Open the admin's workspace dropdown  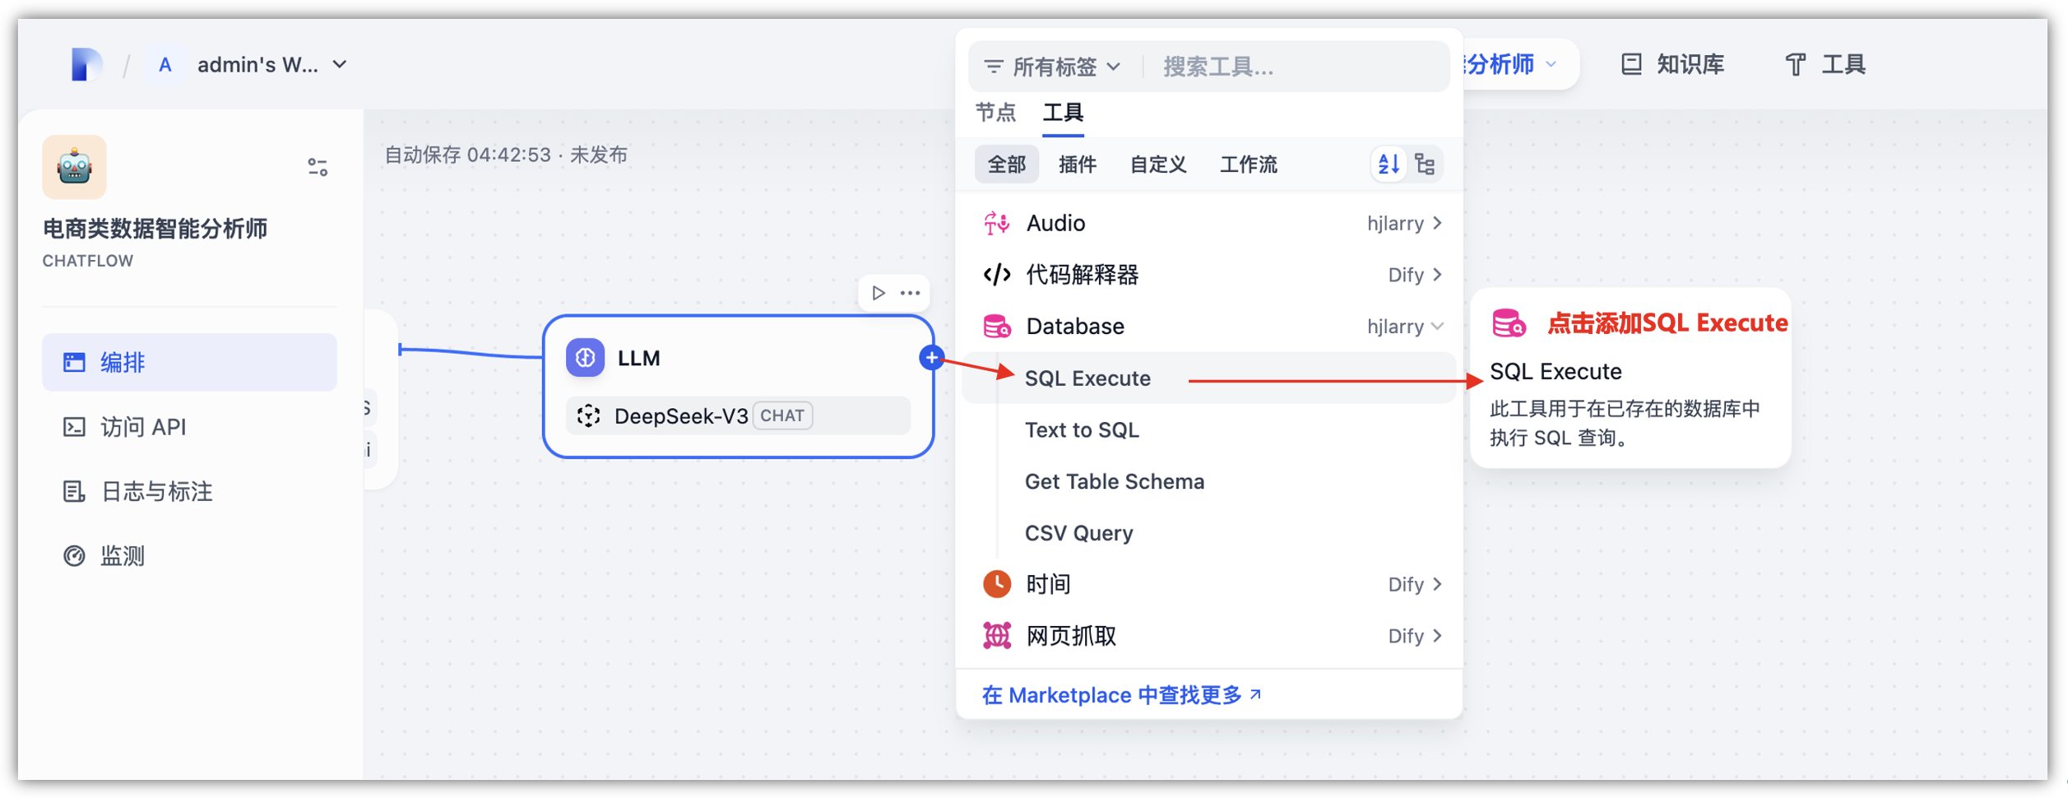271,65
